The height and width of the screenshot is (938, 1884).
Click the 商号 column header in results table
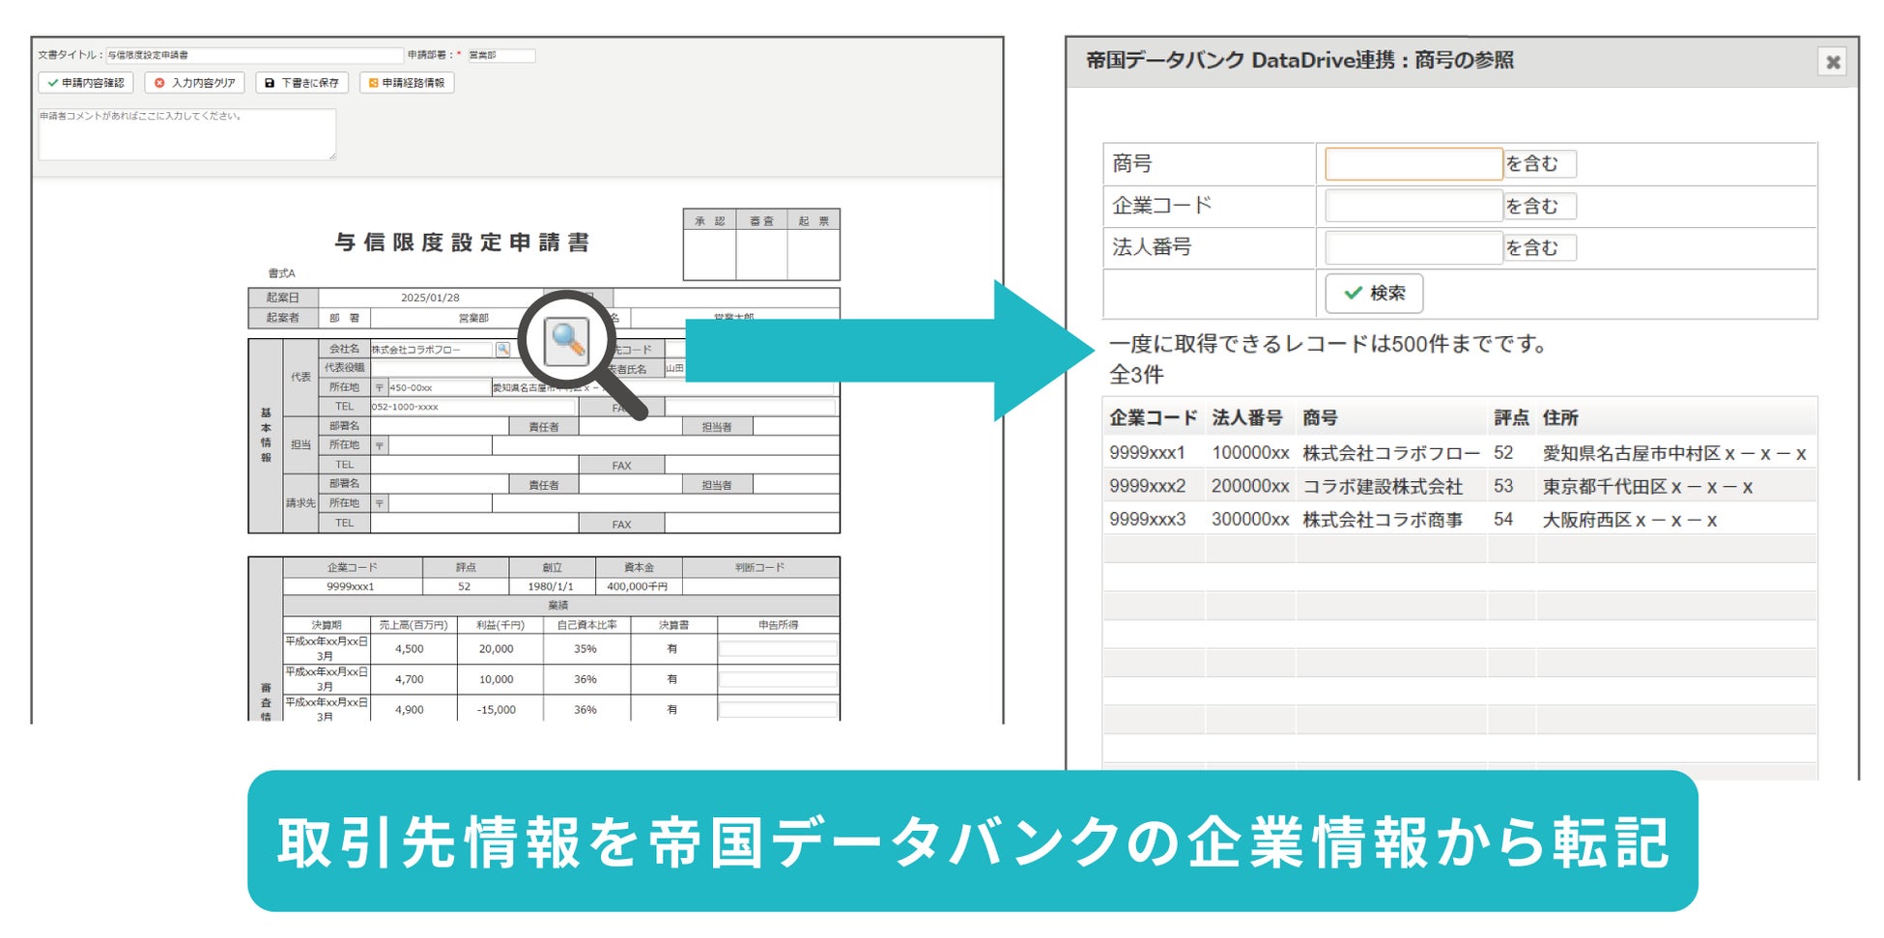pyautogui.click(x=1320, y=417)
